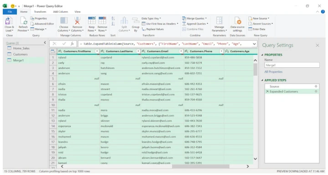
Task: Click the table corner menu icon
Action: pyautogui.click(x=53, y=51)
